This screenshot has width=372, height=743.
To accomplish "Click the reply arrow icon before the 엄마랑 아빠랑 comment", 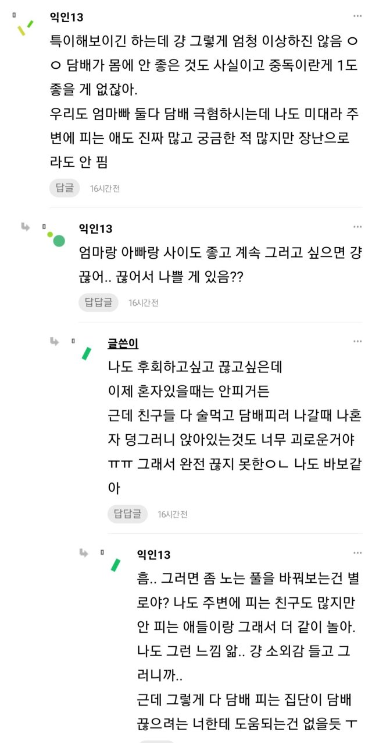I will pyautogui.click(x=25, y=227).
